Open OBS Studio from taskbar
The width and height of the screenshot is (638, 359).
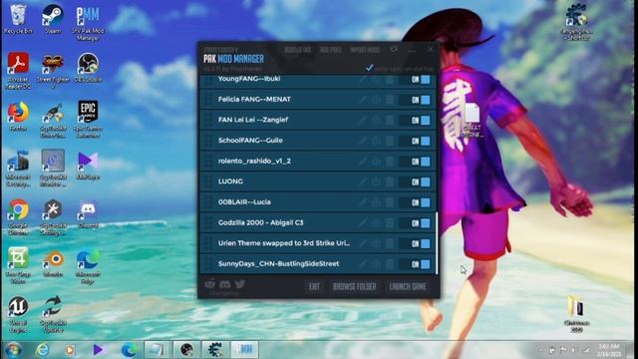point(186,350)
